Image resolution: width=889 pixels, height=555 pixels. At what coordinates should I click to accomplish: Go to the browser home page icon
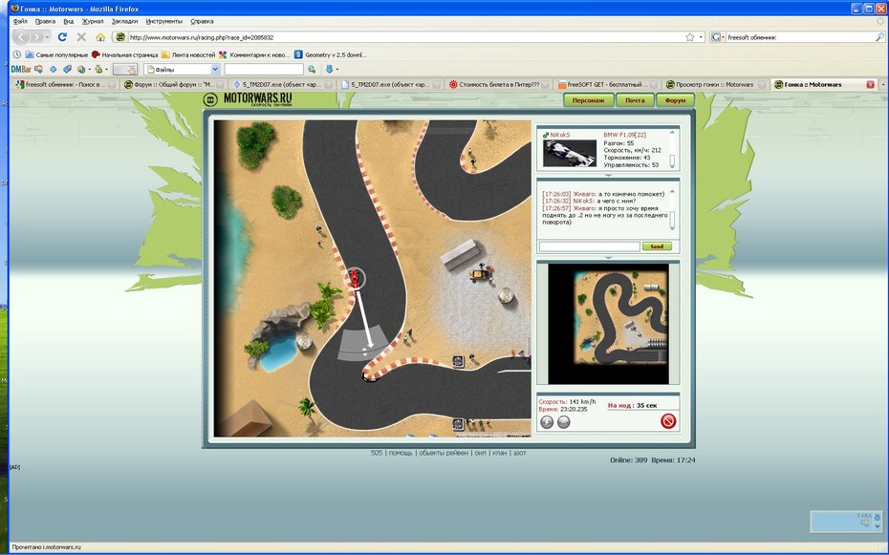click(x=100, y=37)
